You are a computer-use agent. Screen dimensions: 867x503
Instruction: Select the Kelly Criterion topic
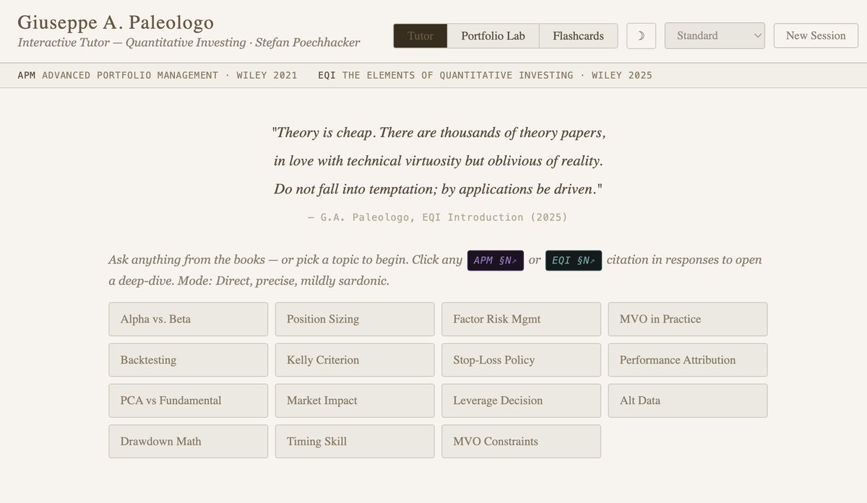pos(355,360)
